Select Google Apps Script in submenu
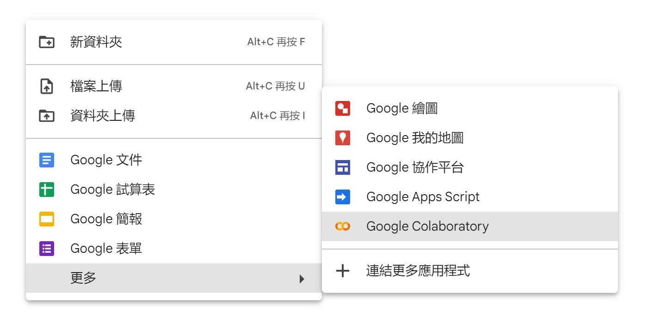 tap(470, 197)
